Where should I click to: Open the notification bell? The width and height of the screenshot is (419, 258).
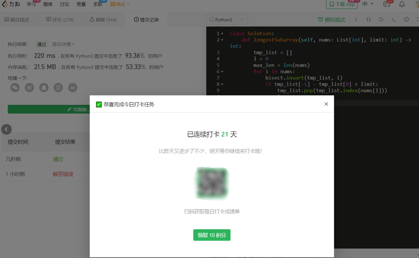(402, 4)
